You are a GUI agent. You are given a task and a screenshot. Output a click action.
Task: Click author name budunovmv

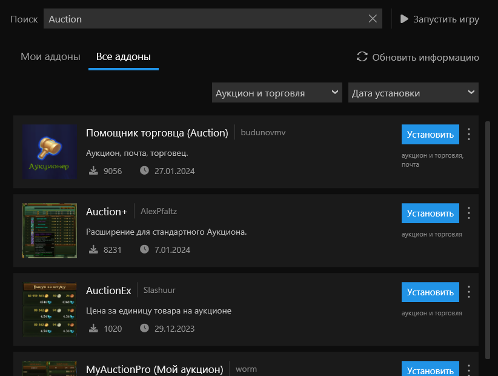point(263,133)
